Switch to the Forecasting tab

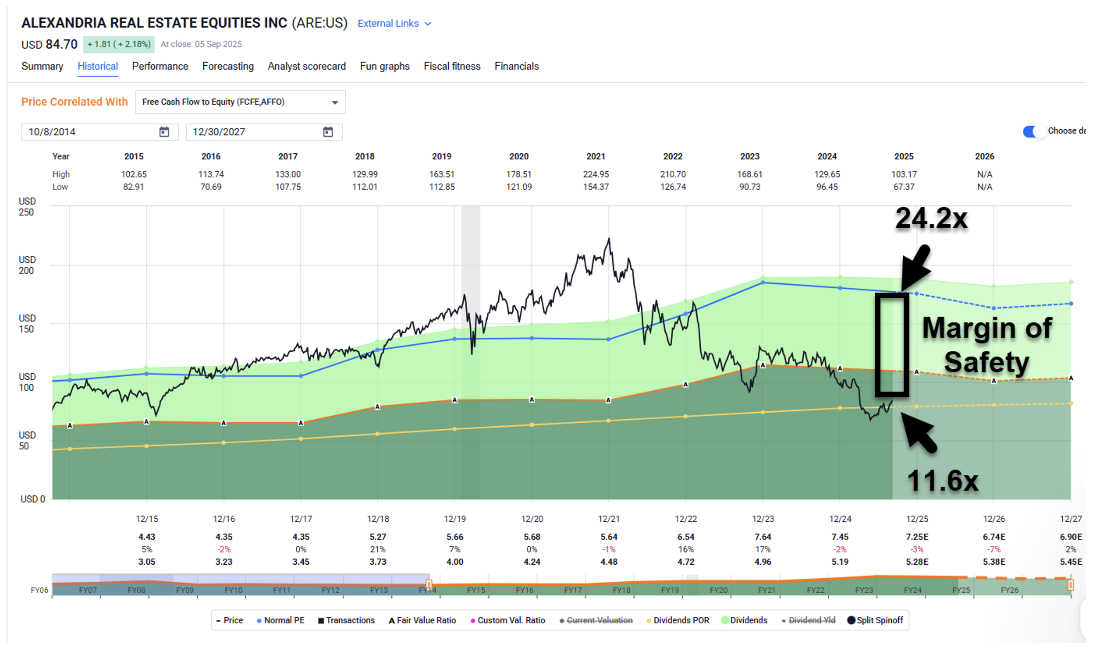(228, 67)
